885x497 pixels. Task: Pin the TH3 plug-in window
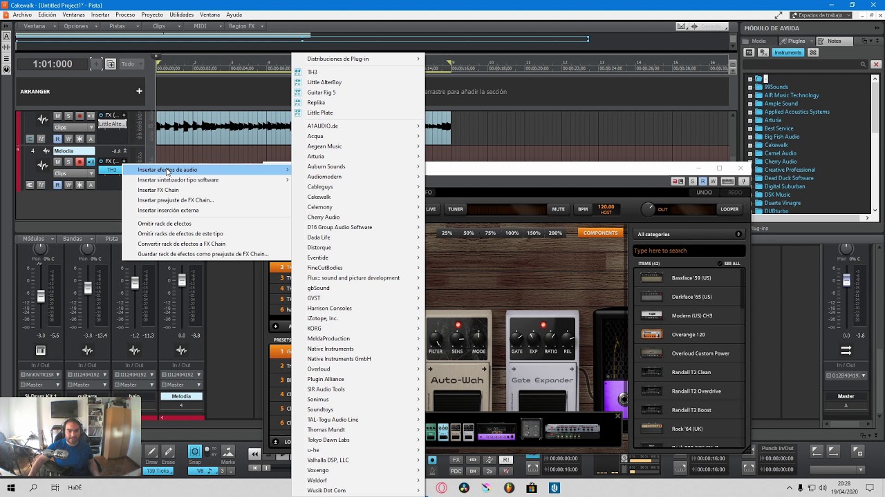[743, 182]
